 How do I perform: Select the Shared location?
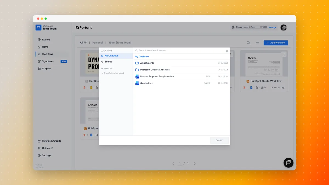click(116, 62)
